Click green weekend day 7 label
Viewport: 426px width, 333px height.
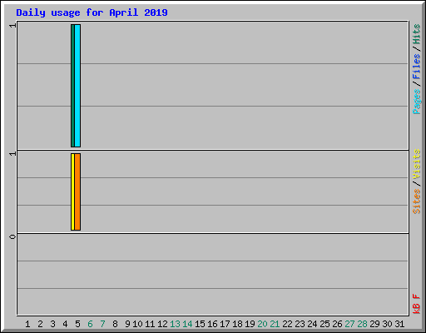(x=102, y=324)
